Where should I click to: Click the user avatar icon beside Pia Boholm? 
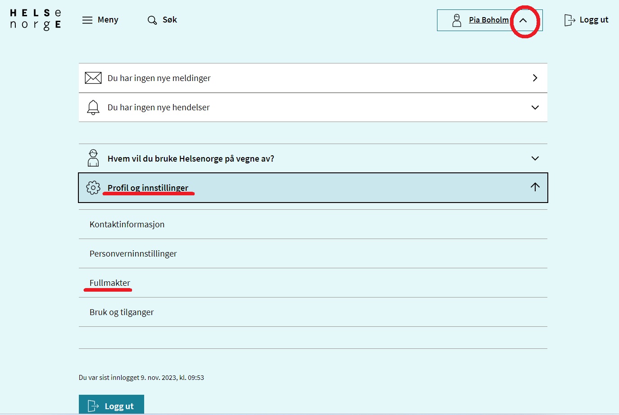pyautogui.click(x=457, y=20)
